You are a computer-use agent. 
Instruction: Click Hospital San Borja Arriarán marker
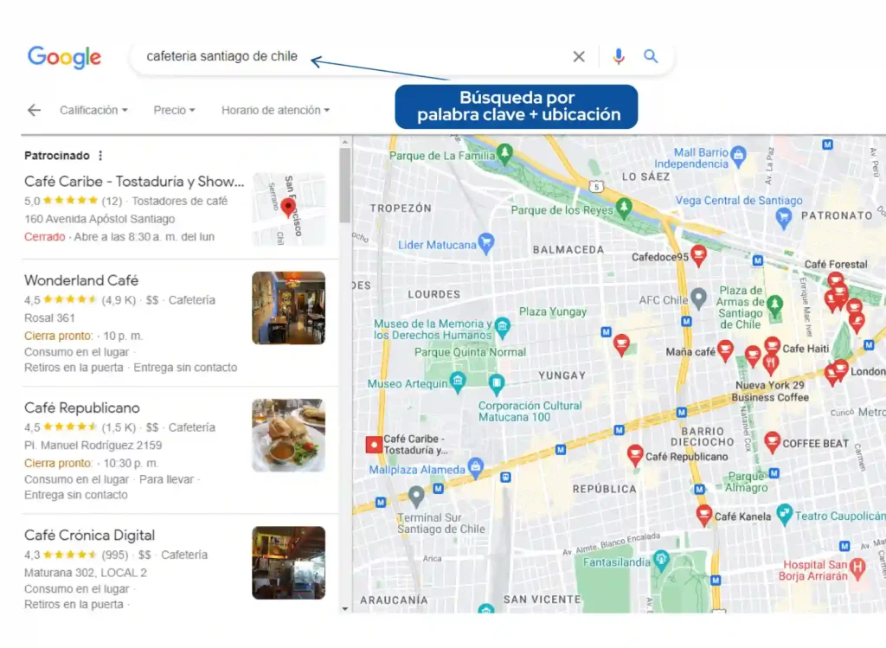(857, 568)
